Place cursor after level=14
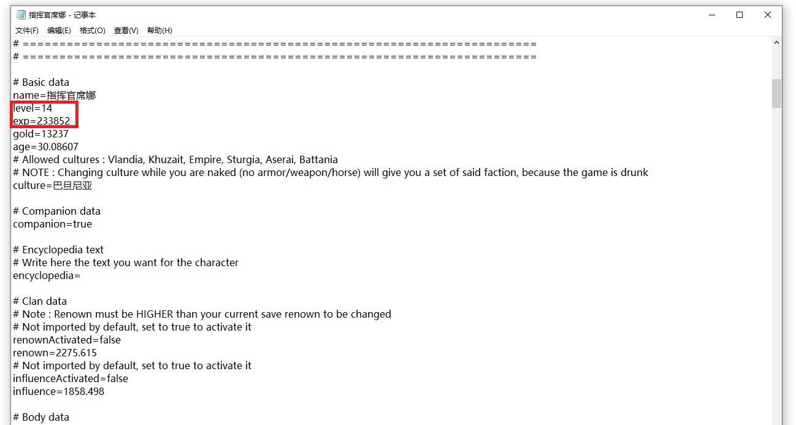 point(53,108)
